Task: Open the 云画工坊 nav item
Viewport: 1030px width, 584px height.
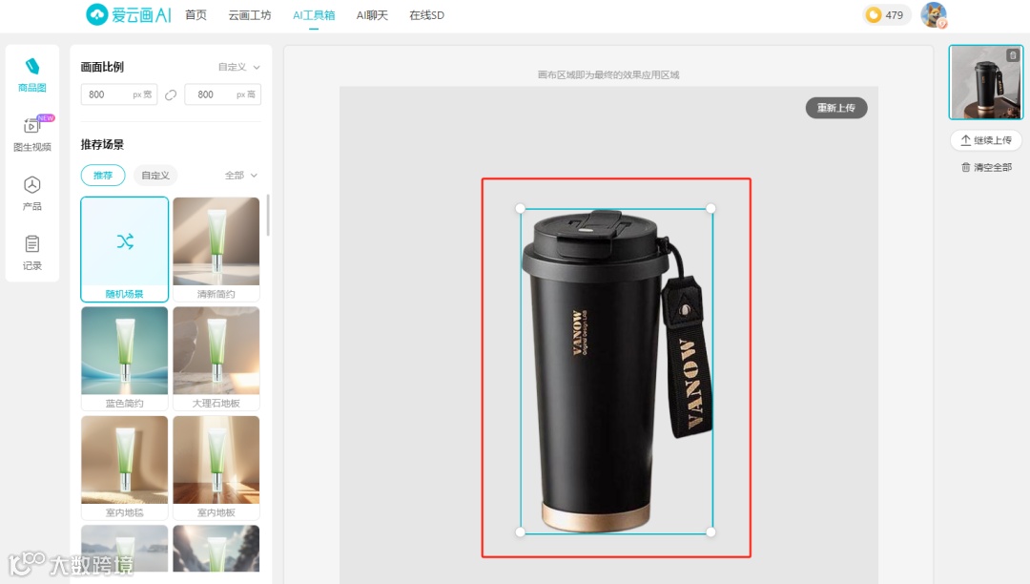Action: 250,15
